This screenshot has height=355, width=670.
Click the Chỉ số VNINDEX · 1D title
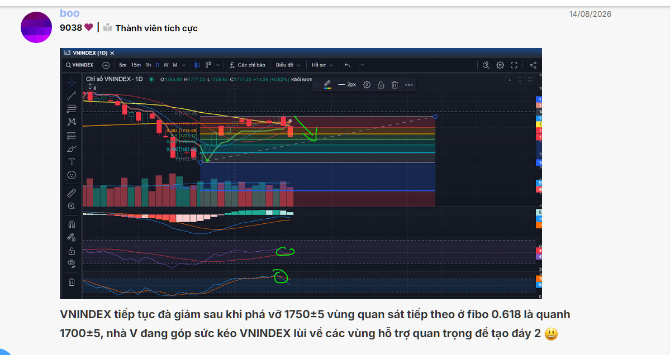114,79
